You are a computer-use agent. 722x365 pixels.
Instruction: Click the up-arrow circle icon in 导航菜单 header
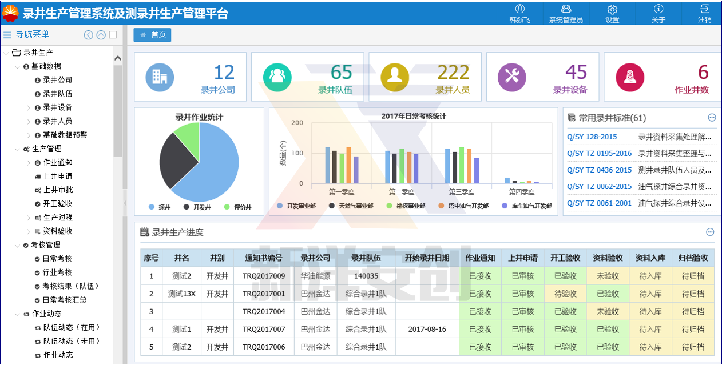pos(101,35)
